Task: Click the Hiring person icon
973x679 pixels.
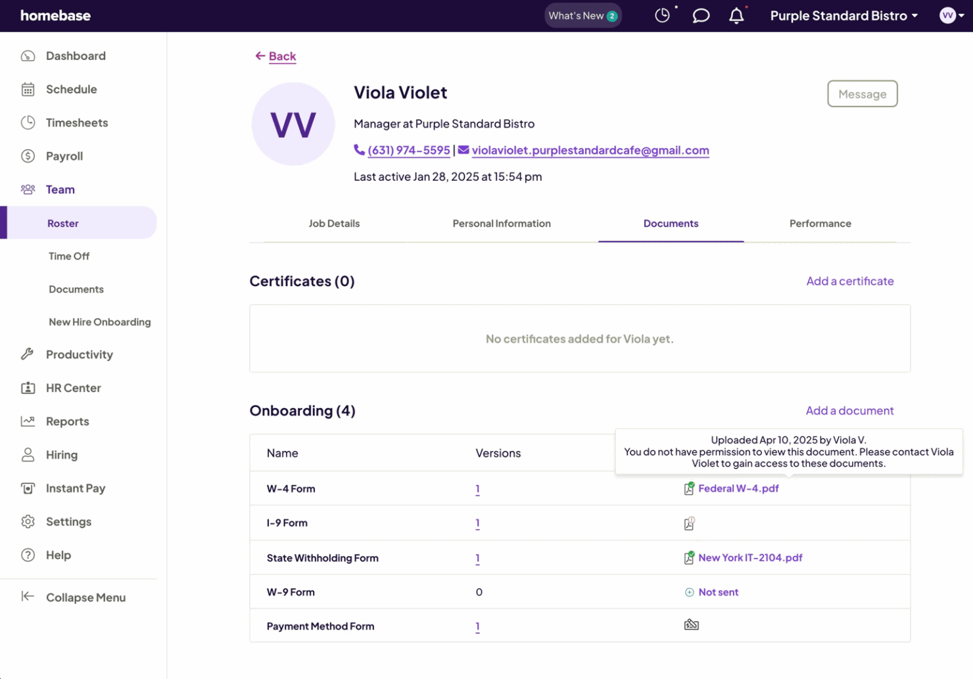Action: click(x=28, y=455)
